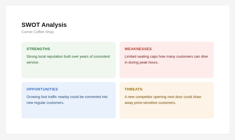Click 'in during peak hours.' line
This screenshot has height=140, width=235.
pyautogui.click(x=141, y=62)
